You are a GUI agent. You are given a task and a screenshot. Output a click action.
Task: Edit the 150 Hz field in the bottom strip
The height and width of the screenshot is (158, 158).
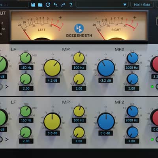[x=26, y=120]
